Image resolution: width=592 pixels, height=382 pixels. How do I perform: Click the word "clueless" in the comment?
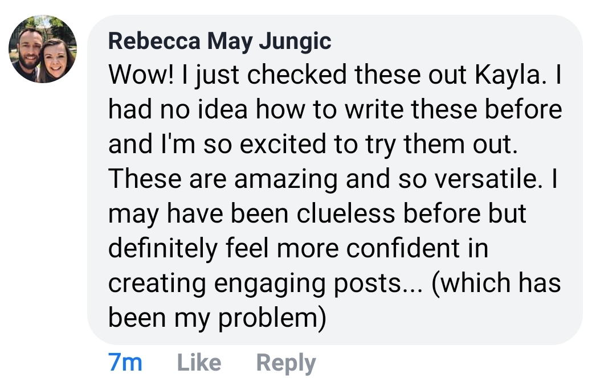(x=346, y=213)
